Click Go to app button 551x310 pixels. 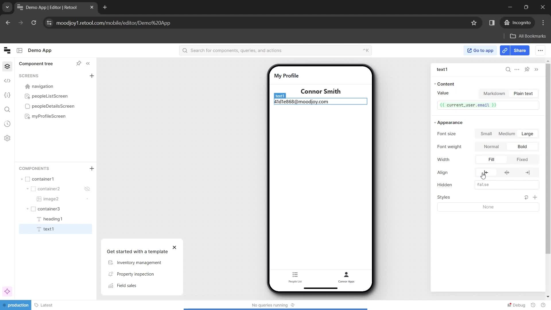[x=480, y=50]
